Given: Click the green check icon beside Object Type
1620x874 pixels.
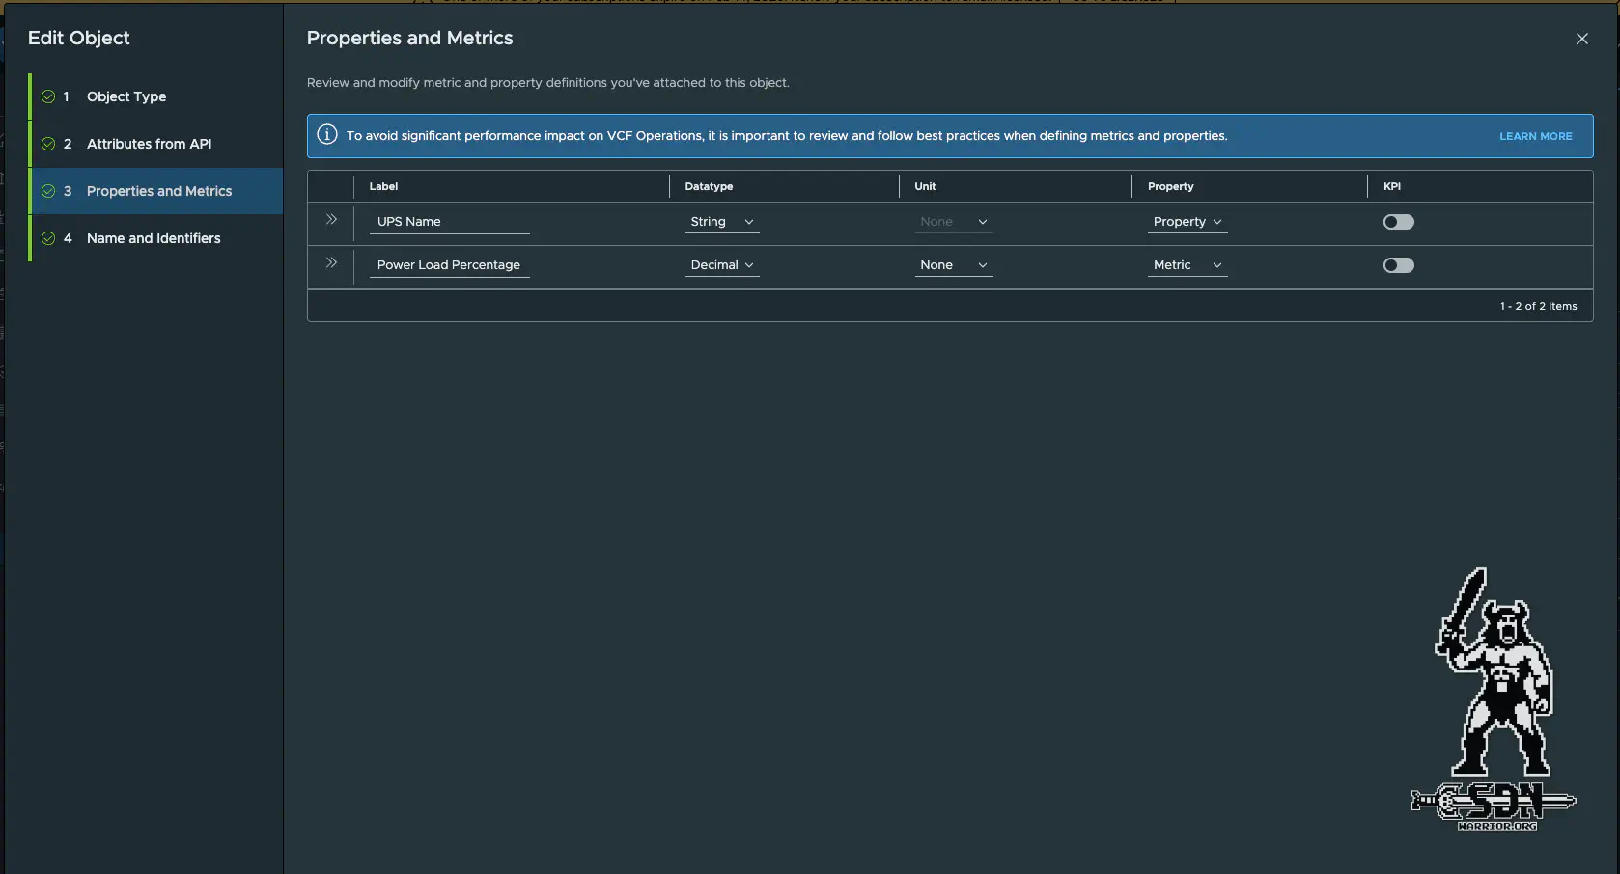Looking at the screenshot, I should coord(48,96).
